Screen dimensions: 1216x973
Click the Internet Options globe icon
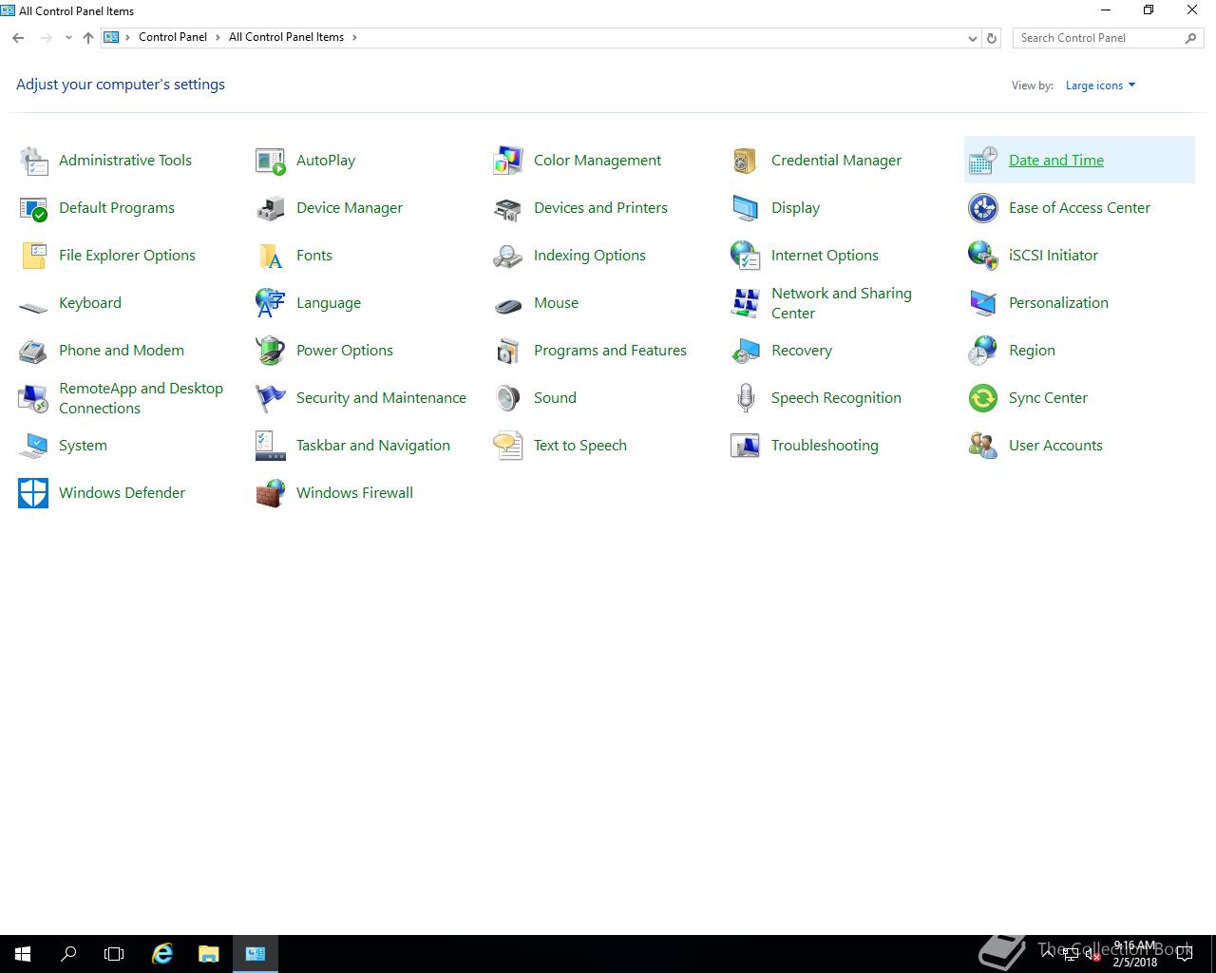pyautogui.click(x=746, y=256)
